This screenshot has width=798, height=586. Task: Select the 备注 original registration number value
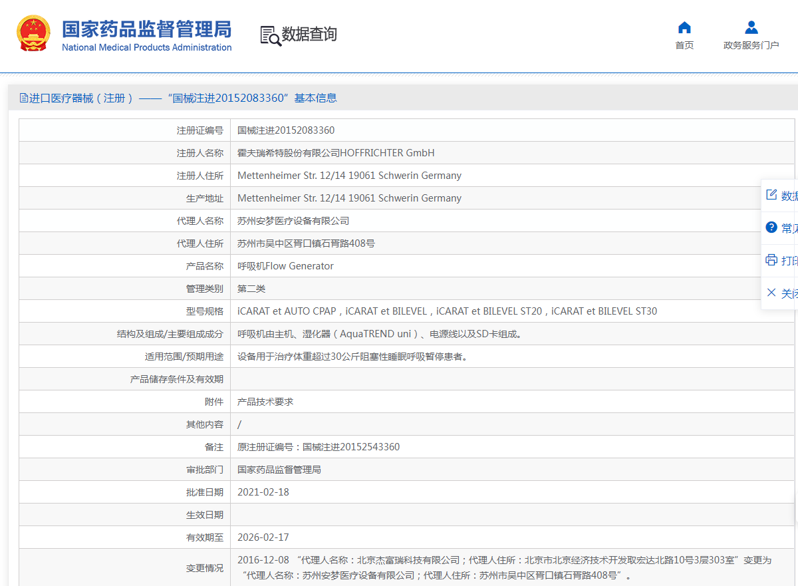[319, 447]
